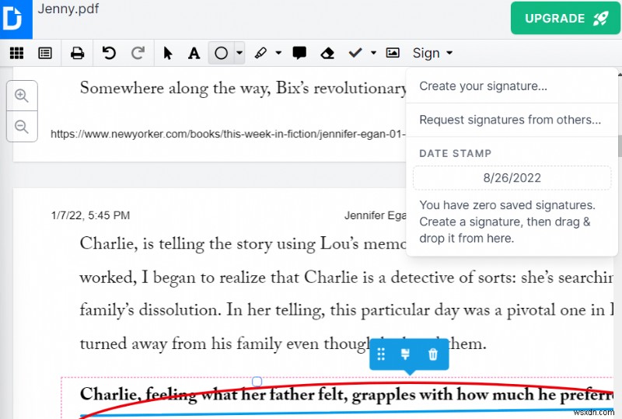Click the green UPGRADE button
Image resolution: width=622 pixels, height=419 pixels.
[565, 18]
